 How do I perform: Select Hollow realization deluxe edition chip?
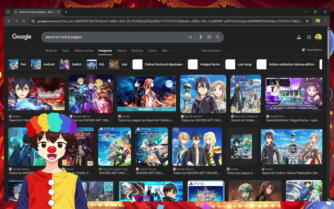point(287,64)
